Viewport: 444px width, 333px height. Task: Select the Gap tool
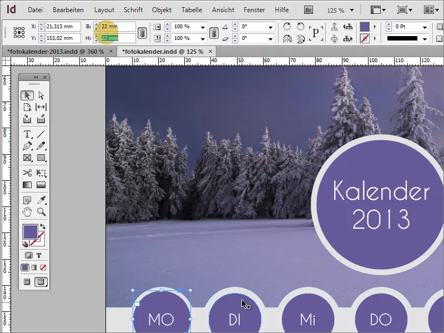41,107
